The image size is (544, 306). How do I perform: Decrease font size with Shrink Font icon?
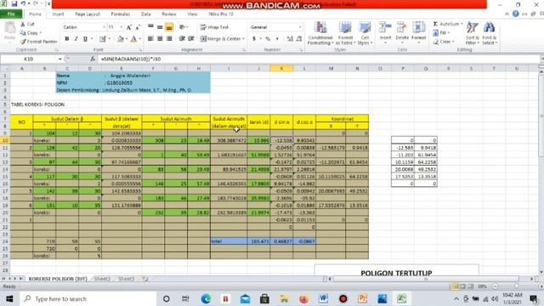click(x=138, y=27)
